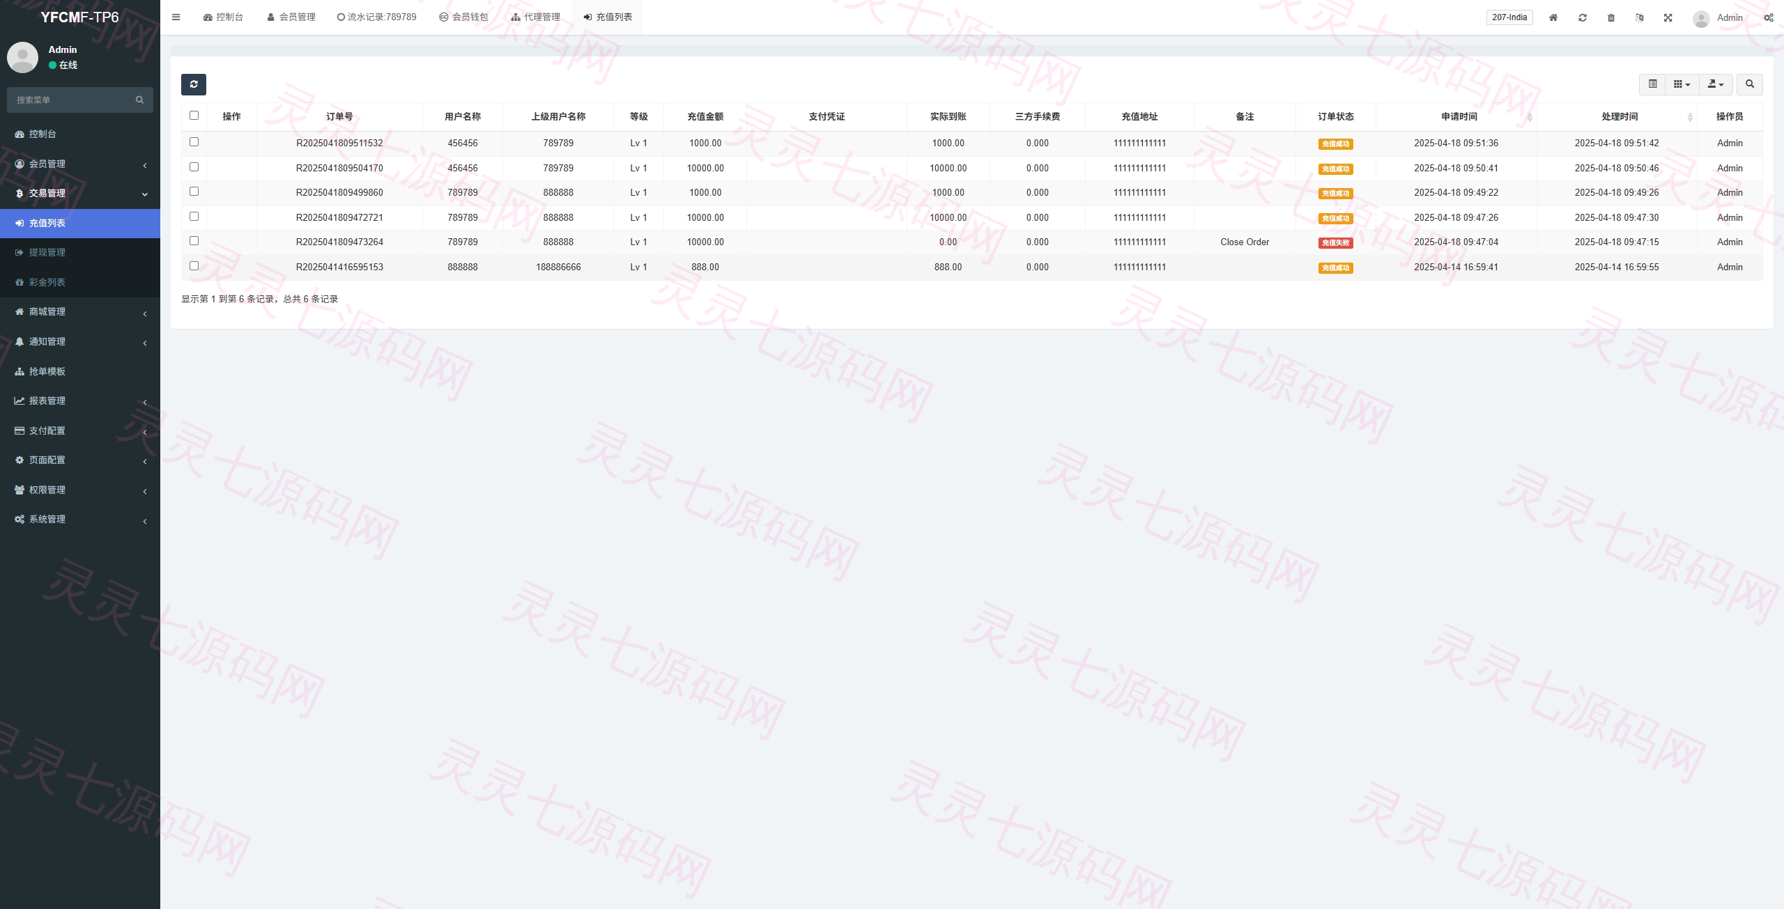Click the trash clear-cache icon
1784x909 pixels.
coord(1611,17)
